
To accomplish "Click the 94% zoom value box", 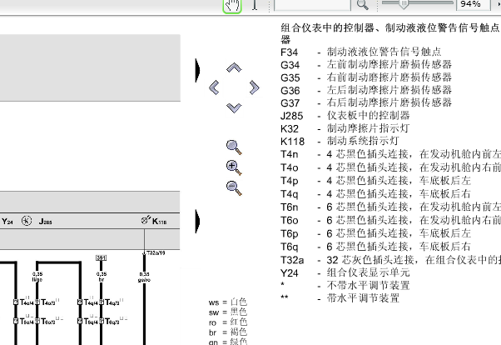I will [473, 4].
